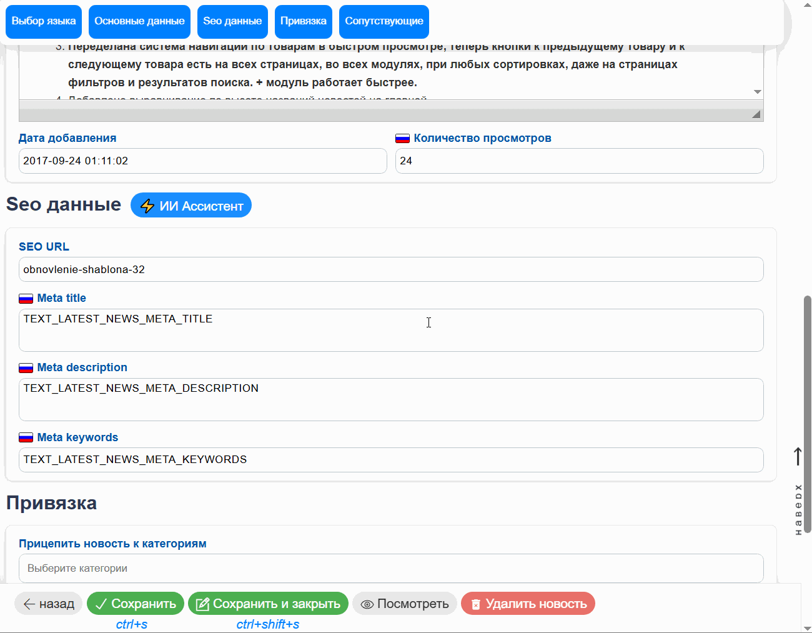Viewport: 812px width, 633px height.
Task: Click the Russian flag beside Meta title
Action: (26, 299)
